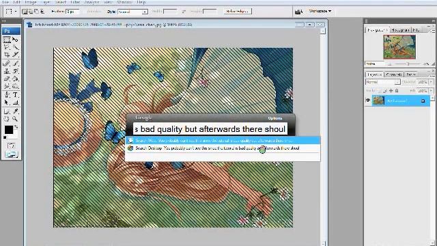Select the Brush tool
Viewport: 437px width, 246px height.
pos(15,64)
